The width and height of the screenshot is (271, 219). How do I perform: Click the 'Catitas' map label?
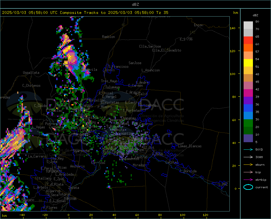pos(172,162)
